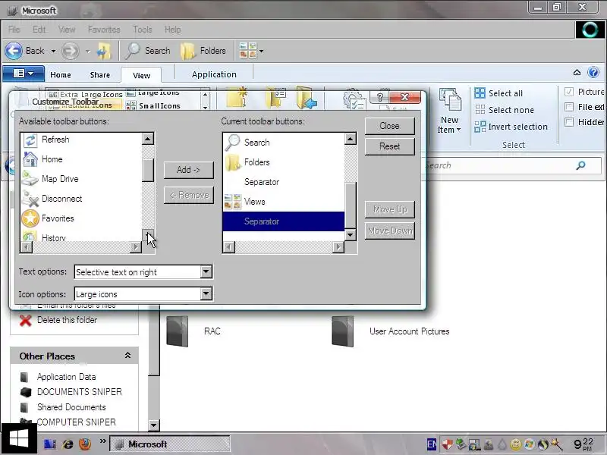Select Favorites in available buttons list
Screen dimensions: 607x455
pyautogui.click(x=81, y=218)
